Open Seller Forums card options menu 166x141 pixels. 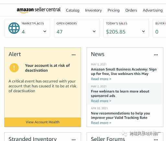tap(156, 139)
